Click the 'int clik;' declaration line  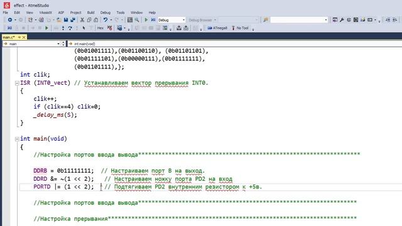35,75
